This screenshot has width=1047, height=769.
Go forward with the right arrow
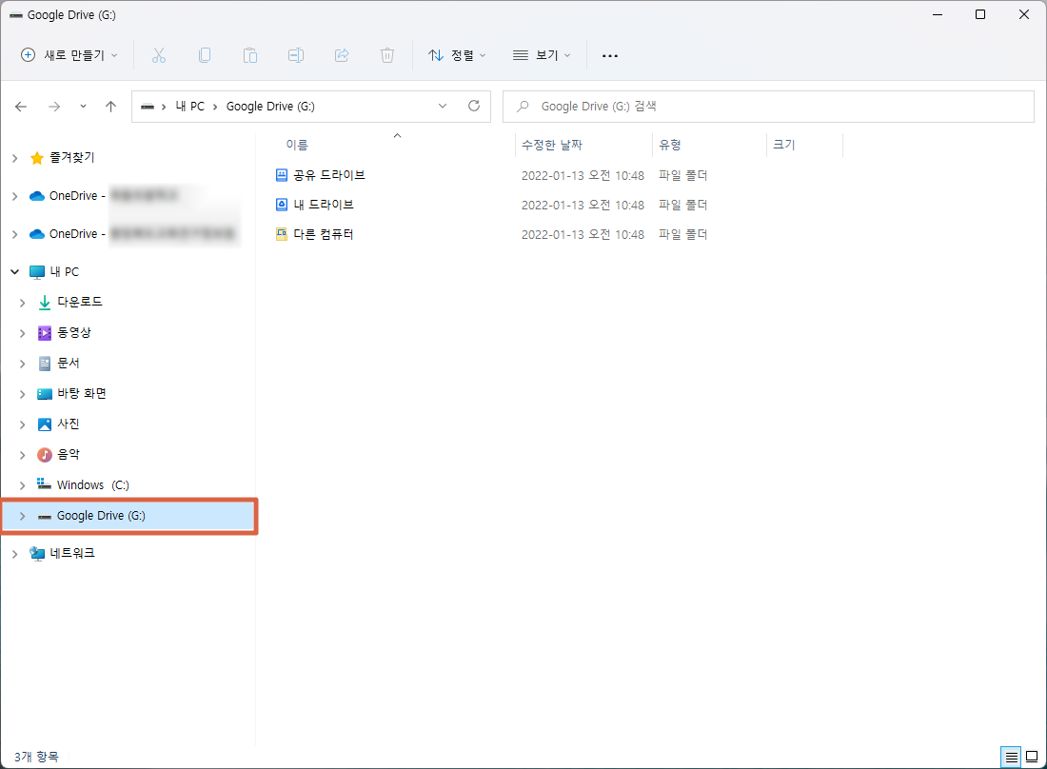(x=54, y=107)
